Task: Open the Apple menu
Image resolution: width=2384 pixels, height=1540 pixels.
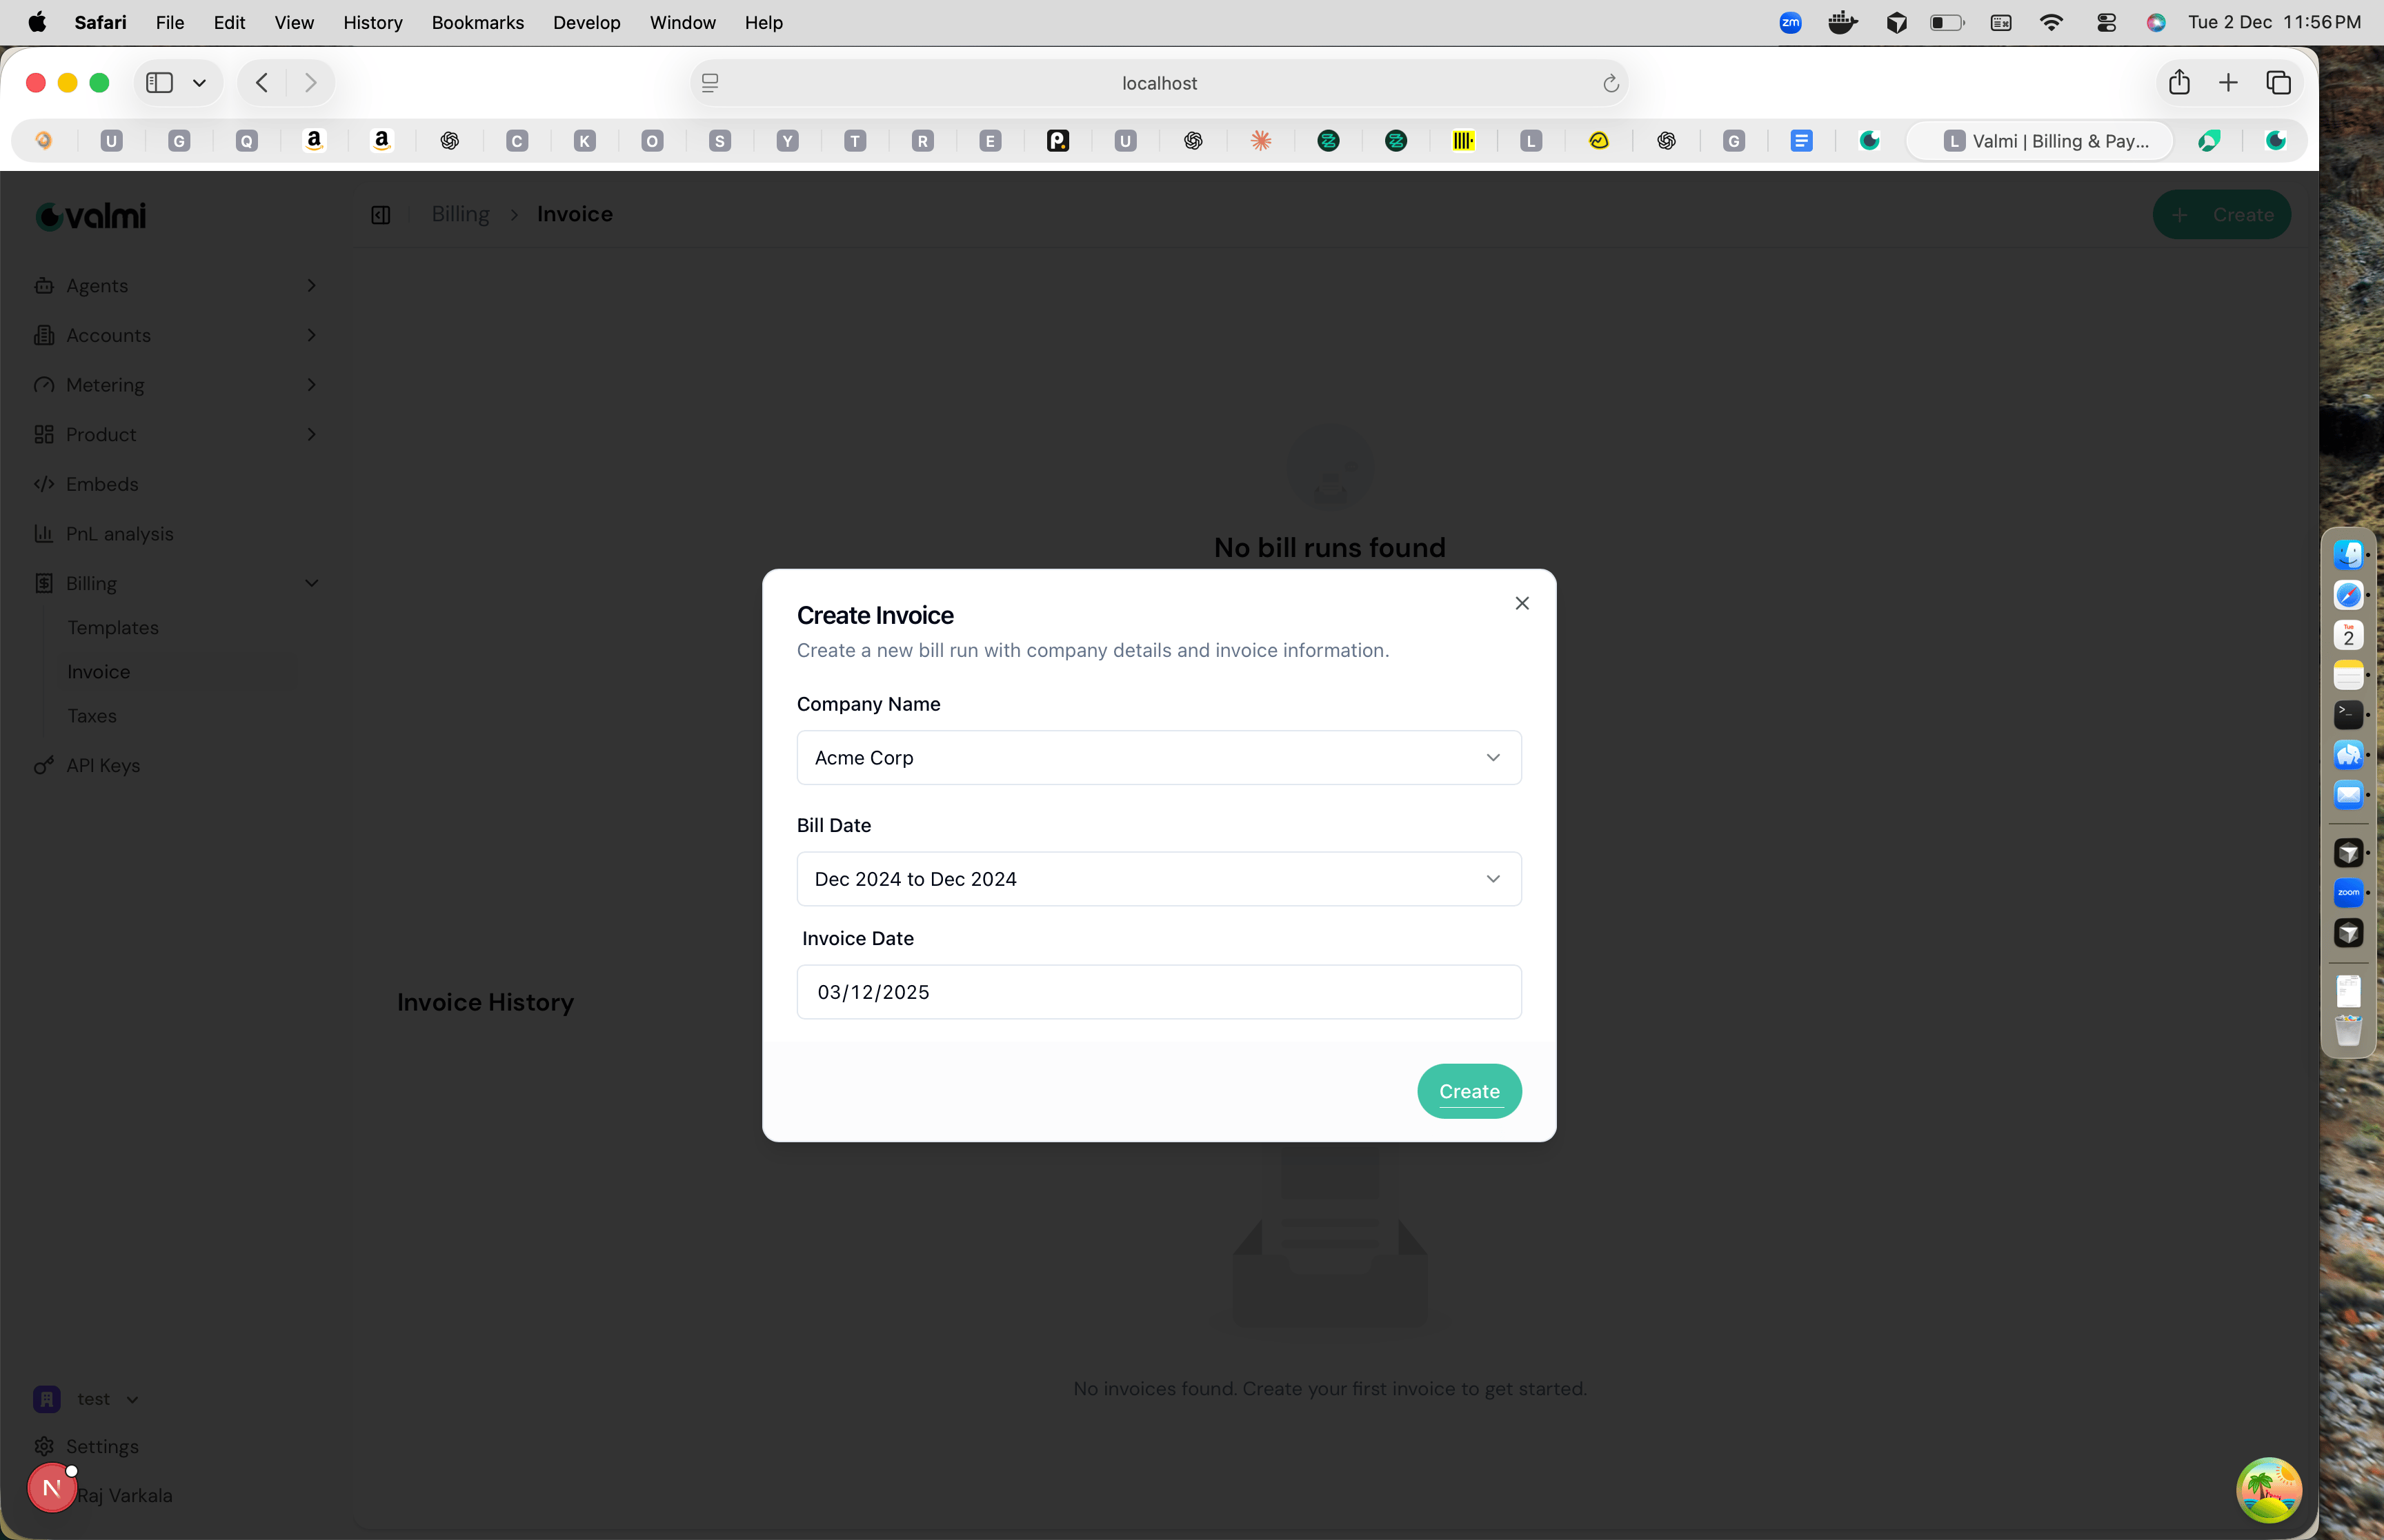Action: coord(37,22)
